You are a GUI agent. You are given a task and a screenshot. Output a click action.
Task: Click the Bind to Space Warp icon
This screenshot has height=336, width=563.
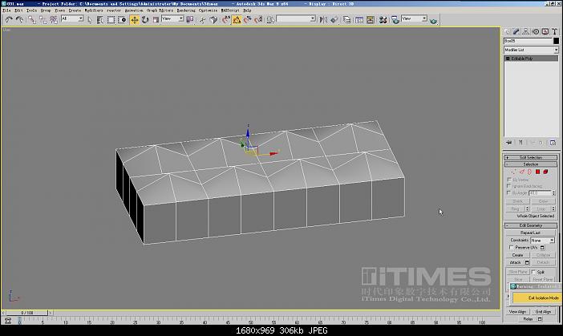tap(54, 20)
